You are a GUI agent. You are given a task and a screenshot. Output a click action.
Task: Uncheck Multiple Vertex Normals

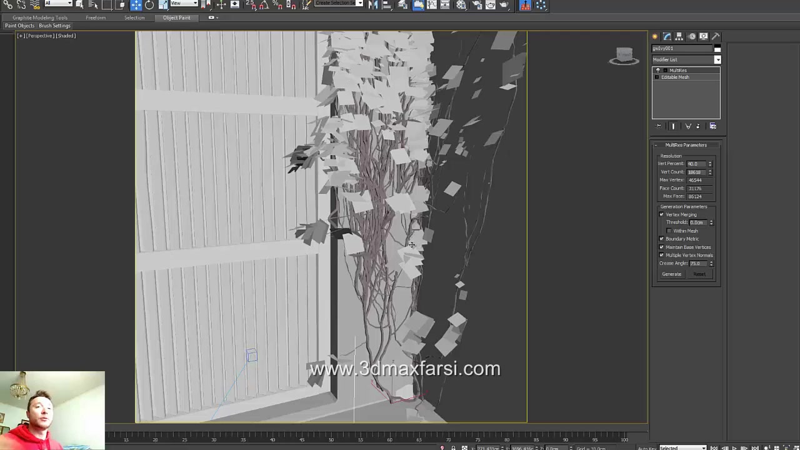pos(661,255)
